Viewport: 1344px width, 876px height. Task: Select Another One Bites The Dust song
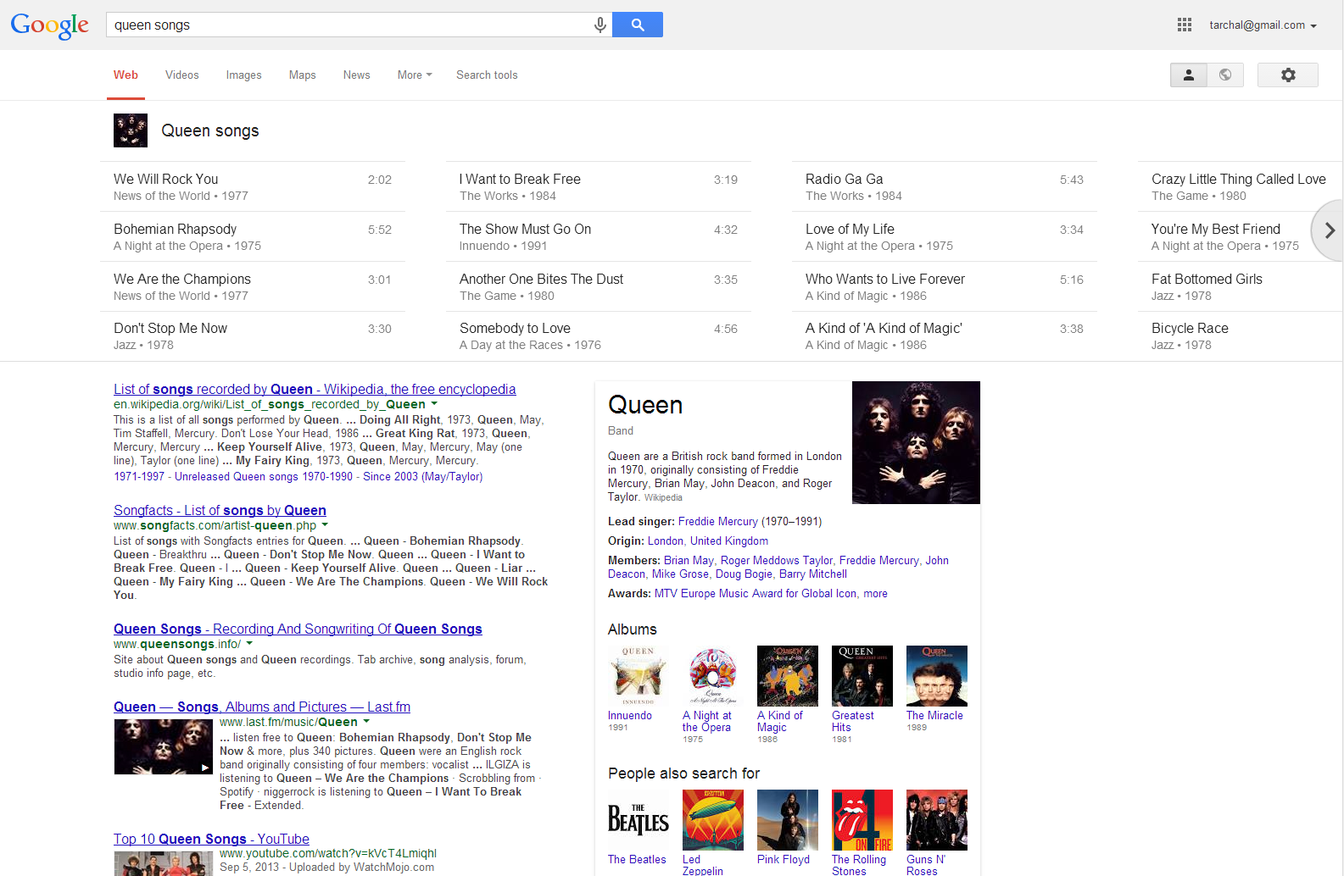coord(599,286)
